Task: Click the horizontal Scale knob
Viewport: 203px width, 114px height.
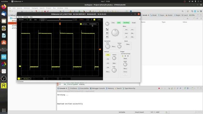Action: (108, 47)
